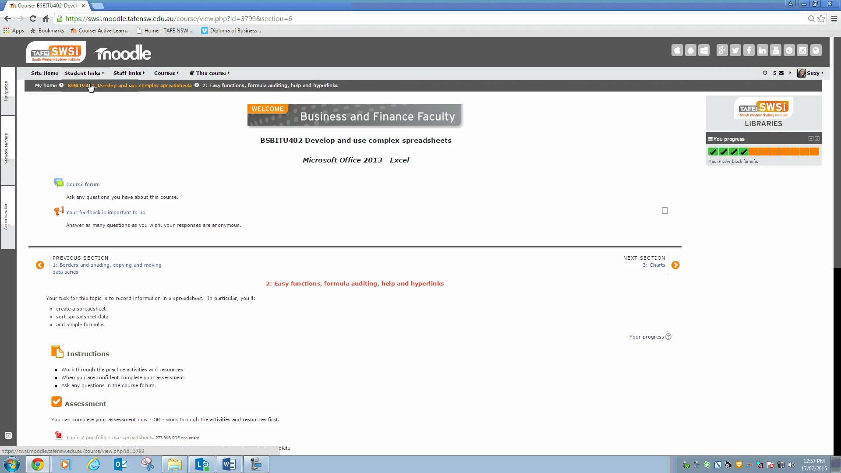The width and height of the screenshot is (841, 473).
Task: Click last orange progress bar block
Action: 814,152
